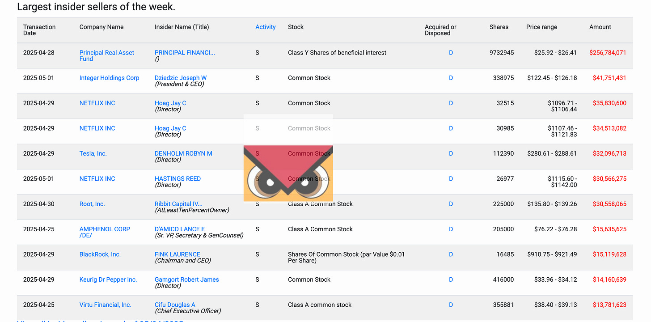
Task: Select price range $910.75 - $921.49
Action: click(x=552, y=254)
